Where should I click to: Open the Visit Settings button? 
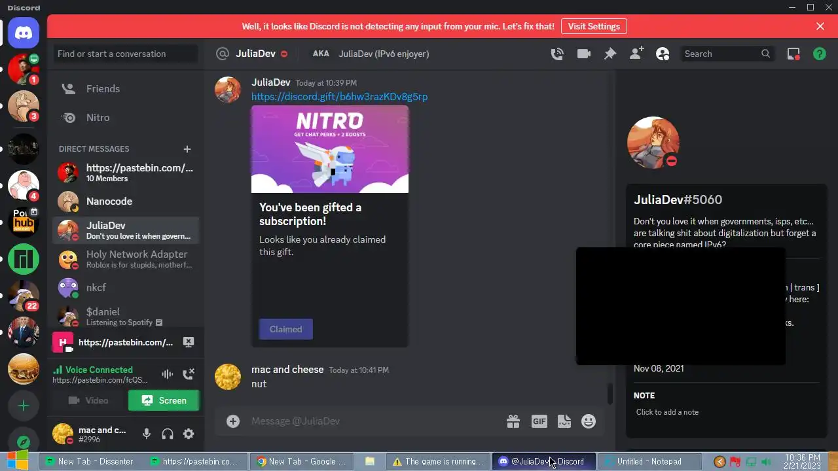tap(594, 26)
